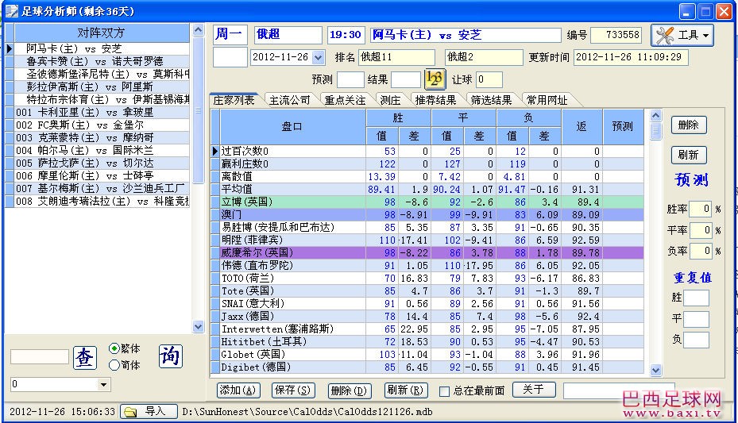This screenshot has height=423, width=738.
Task: Click the 负率 percentage field
Action: coord(700,251)
